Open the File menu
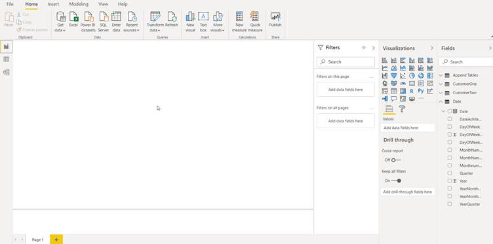493x244 pixels. click(x=10, y=4)
